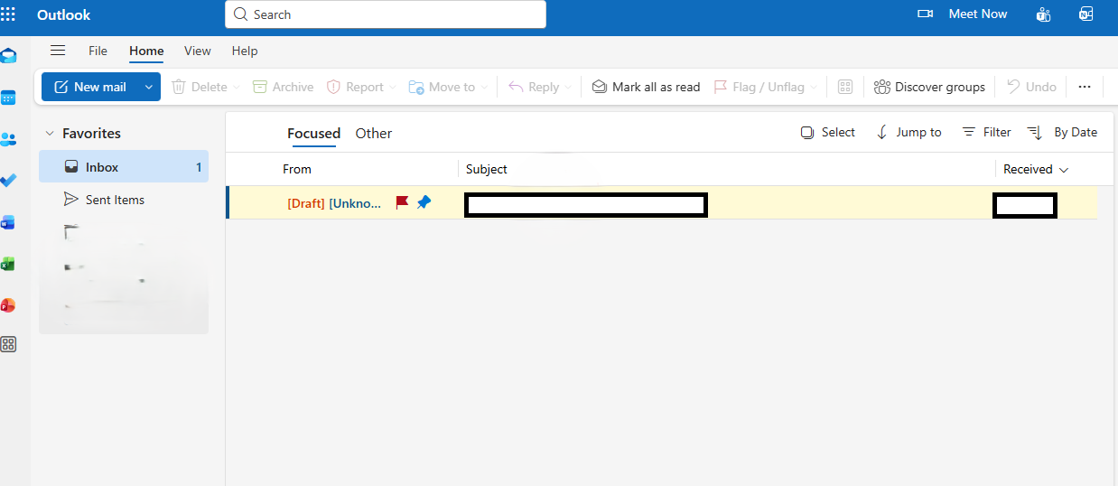
Task: Open the Help ribbon tab
Action: point(245,51)
